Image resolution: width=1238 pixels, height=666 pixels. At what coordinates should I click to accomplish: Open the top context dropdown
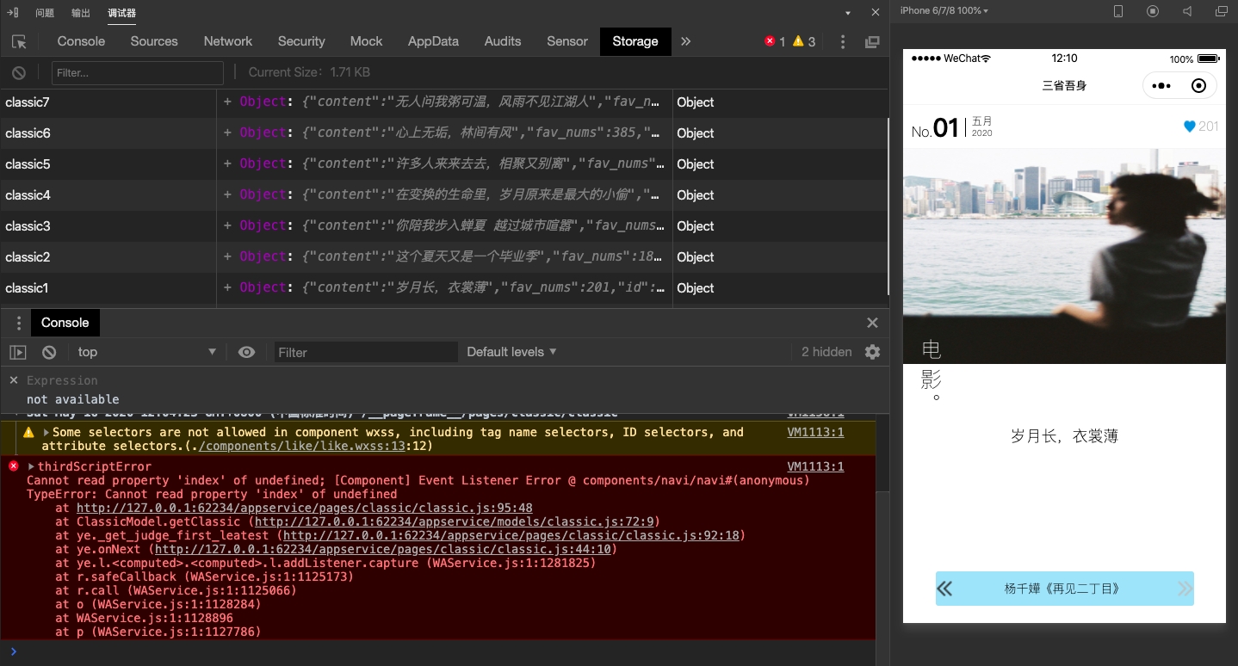click(146, 352)
